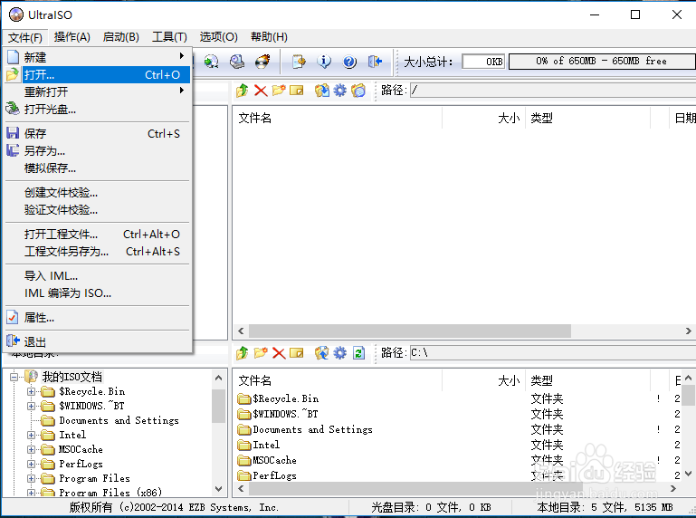696x518 pixels.
Task: Expand the $Recycle.Bin tree node
Action: pyautogui.click(x=31, y=391)
